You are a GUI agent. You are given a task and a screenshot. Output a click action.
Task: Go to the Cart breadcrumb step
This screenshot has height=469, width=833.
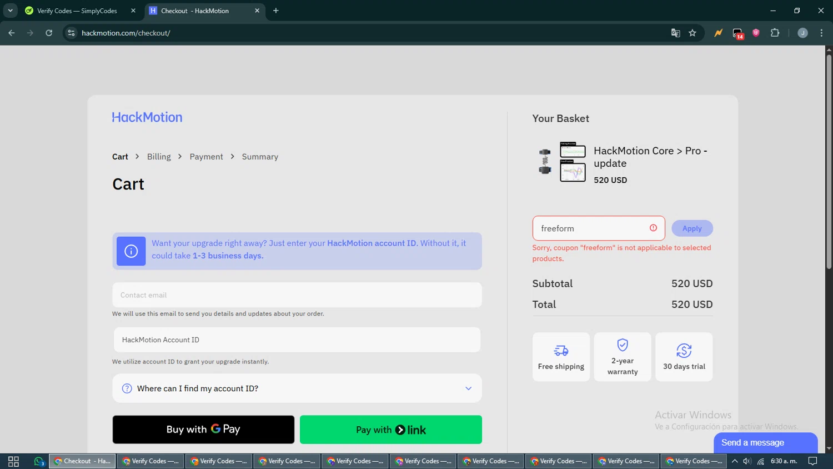pyautogui.click(x=120, y=157)
